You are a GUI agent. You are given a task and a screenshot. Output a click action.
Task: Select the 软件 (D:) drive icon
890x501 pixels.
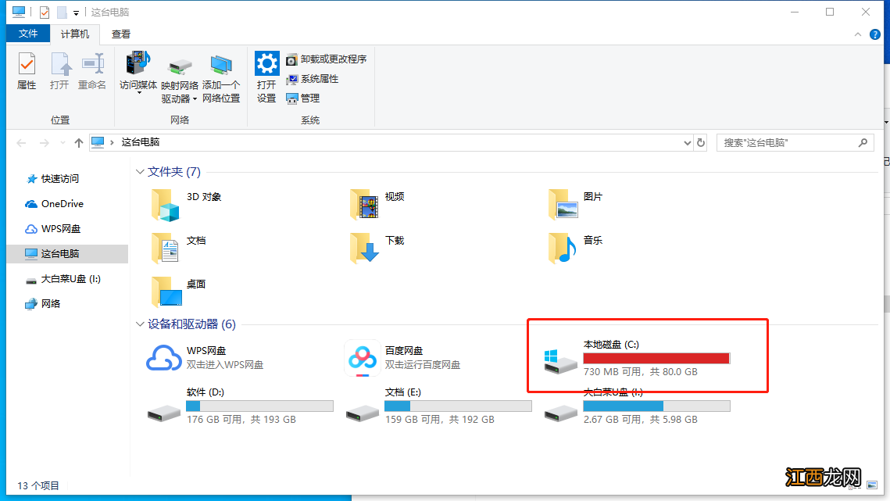[x=164, y=413]
